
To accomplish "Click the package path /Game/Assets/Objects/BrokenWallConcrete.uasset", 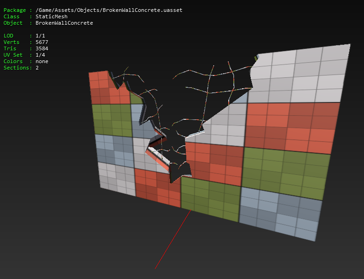I will (x=109, y=10).
